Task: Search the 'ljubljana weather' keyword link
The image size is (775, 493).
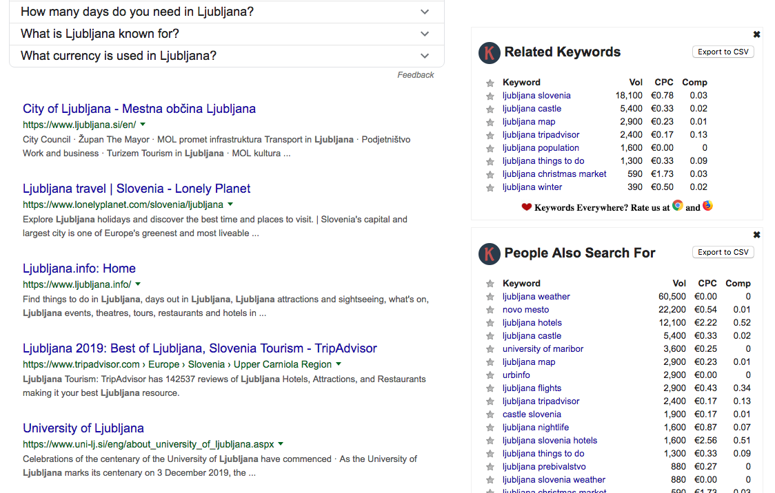Action: 536,297
